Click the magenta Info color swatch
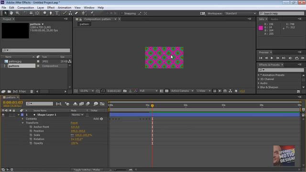 pyautogui.click(x=261, y=28)
